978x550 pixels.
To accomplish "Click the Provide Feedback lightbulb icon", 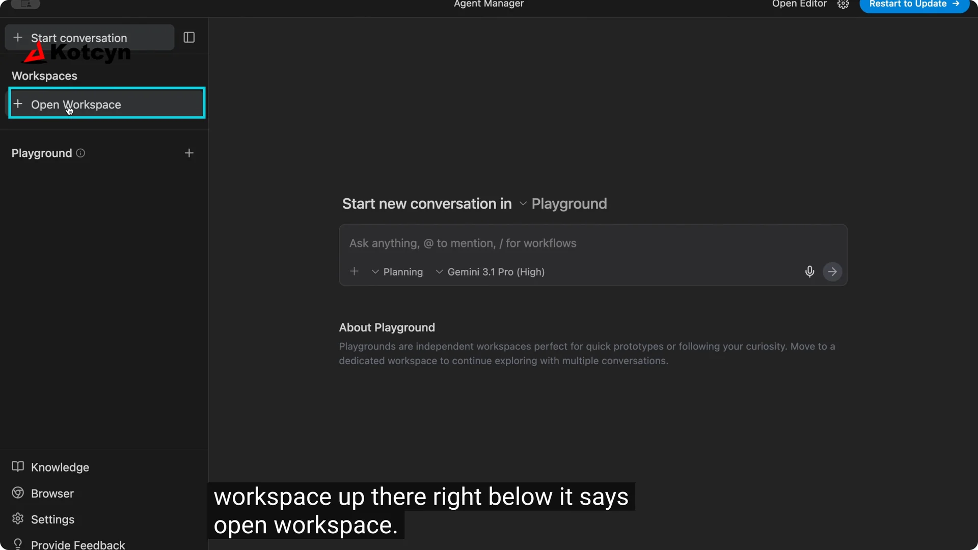I will coord(18,544).
